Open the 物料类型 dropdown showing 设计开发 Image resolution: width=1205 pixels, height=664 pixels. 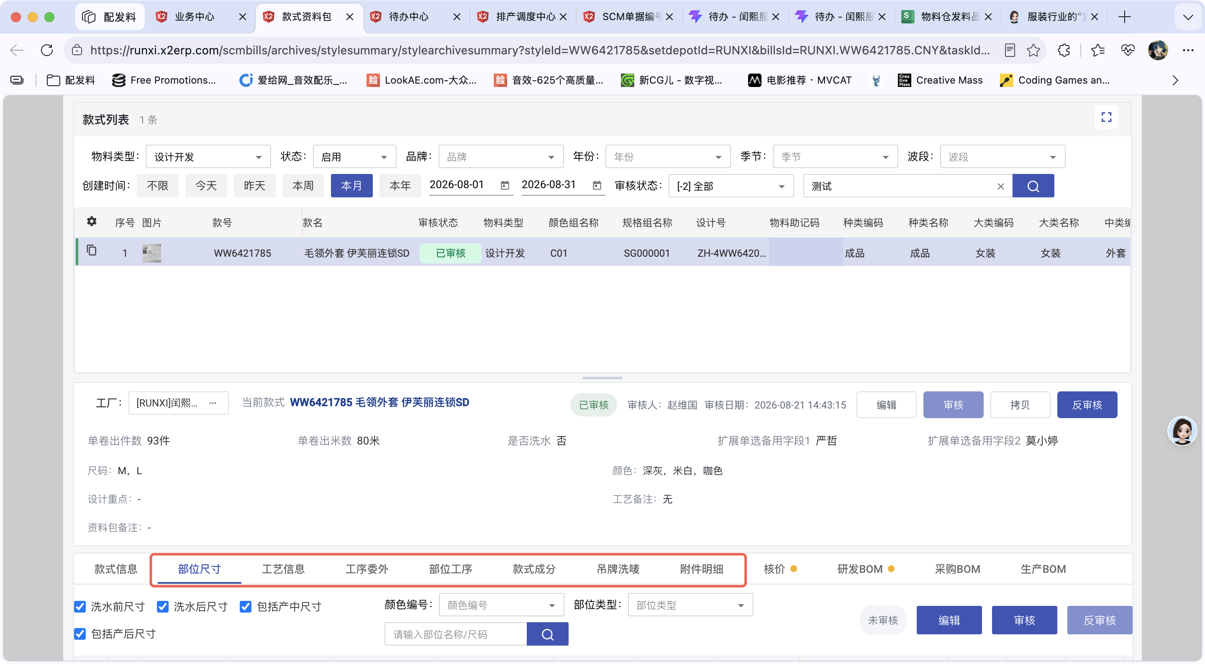(x=208, y=157)
